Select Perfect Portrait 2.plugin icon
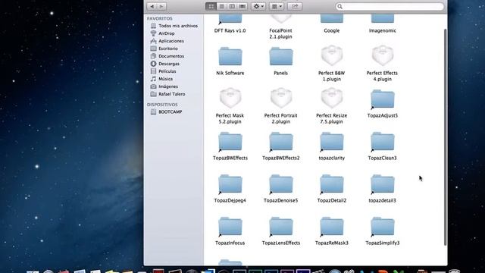The image size is (485, 273). [281, 98]
